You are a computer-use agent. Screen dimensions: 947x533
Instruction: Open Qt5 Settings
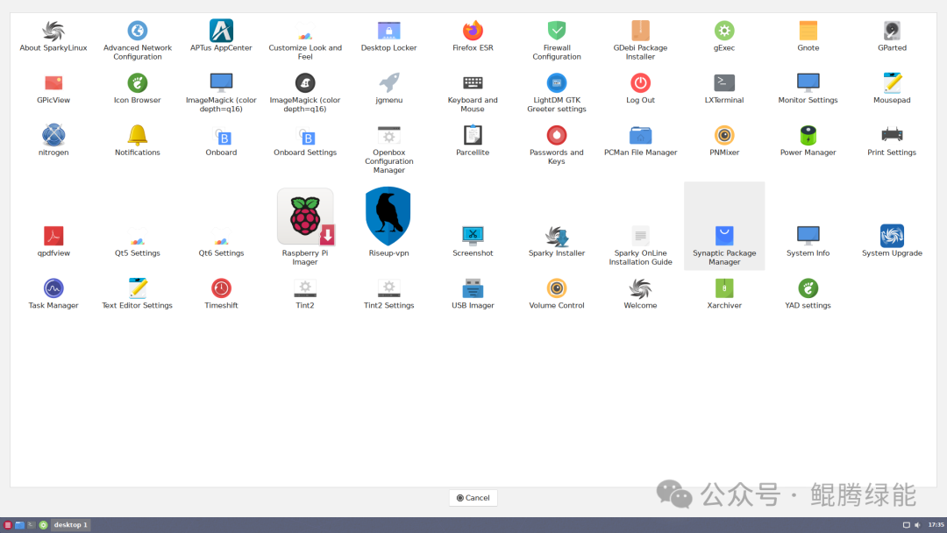(137, 241)
